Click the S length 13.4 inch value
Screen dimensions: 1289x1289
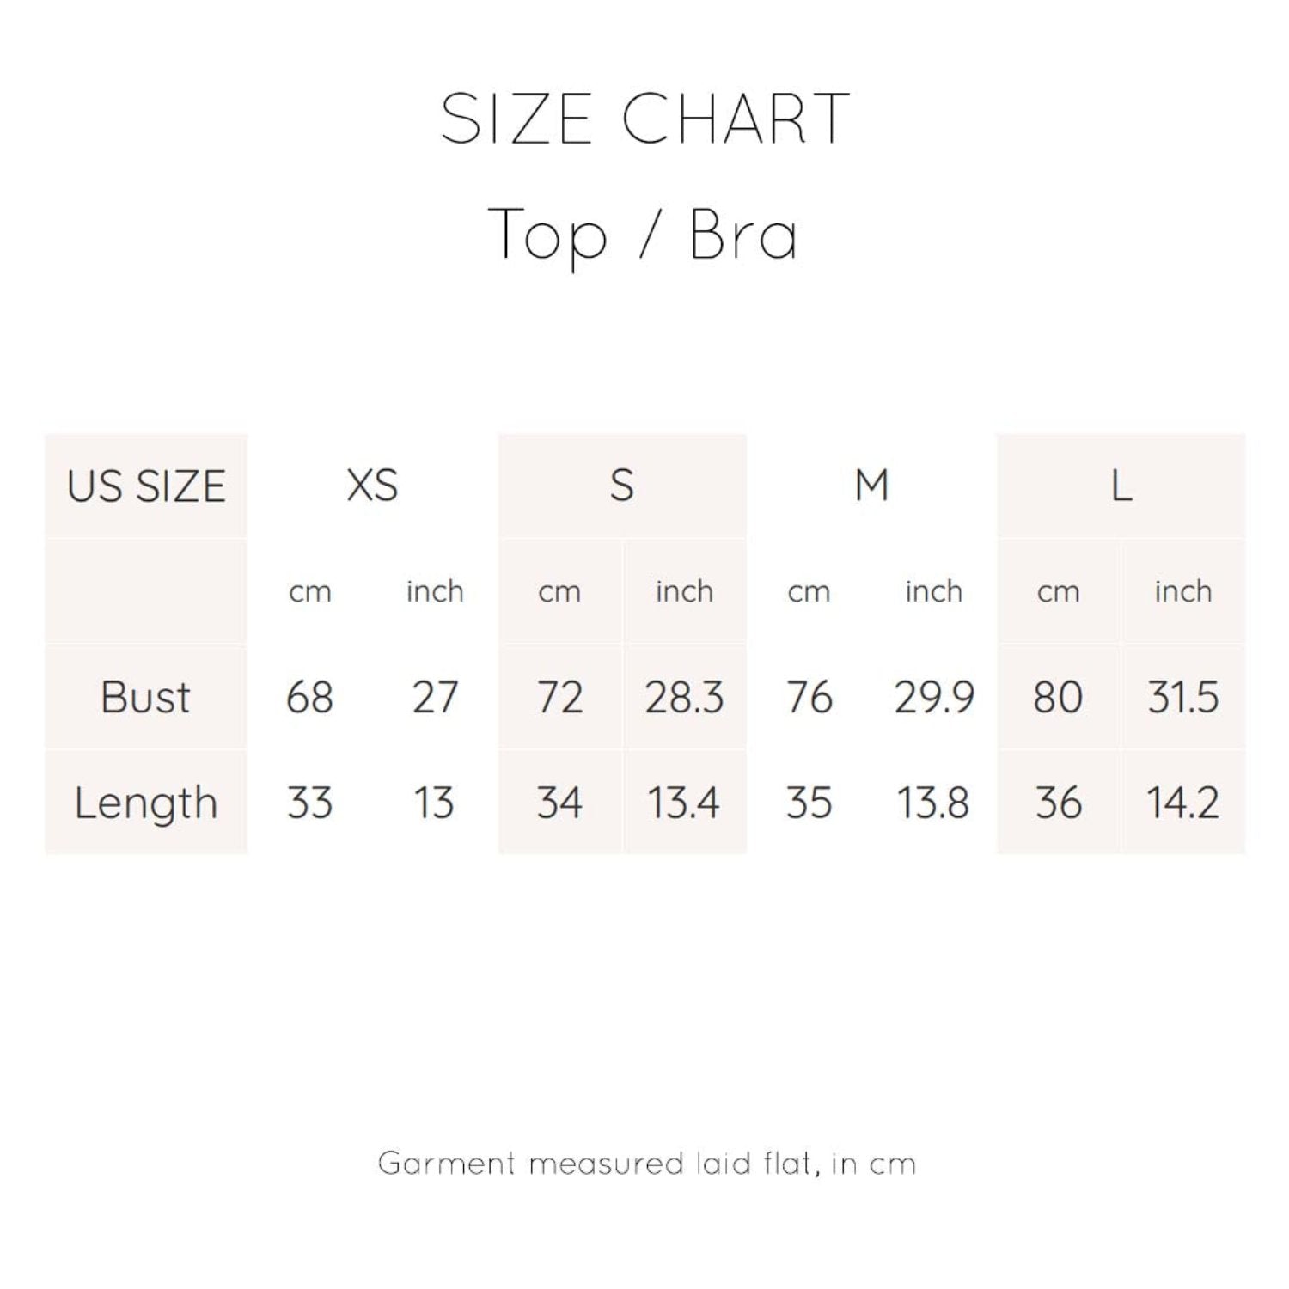[x=683, y=803]
